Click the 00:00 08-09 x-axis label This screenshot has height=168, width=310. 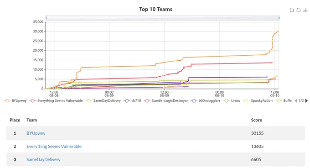pyautogui.click(x=109, y=94)
